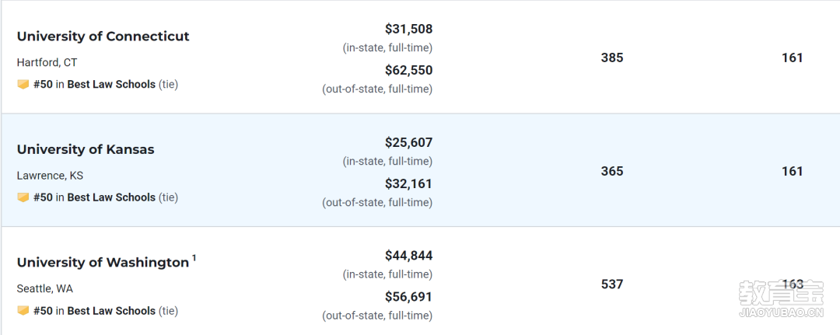840x335 pixels.
Task: Select the $56,691 out-of-state tuition for Washington
Action: 409,297
